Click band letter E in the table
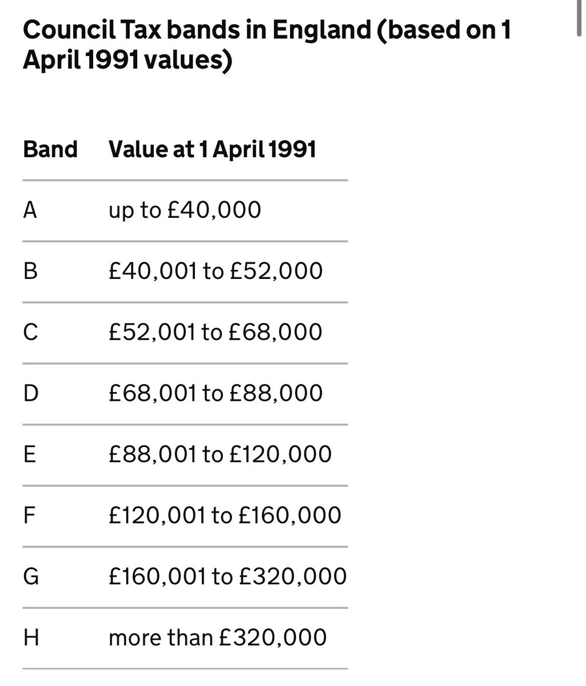The height and width of the screenshot is (686, 586). 30,455
